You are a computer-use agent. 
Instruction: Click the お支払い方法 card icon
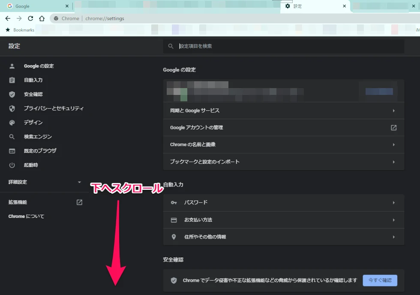point(174,219)
